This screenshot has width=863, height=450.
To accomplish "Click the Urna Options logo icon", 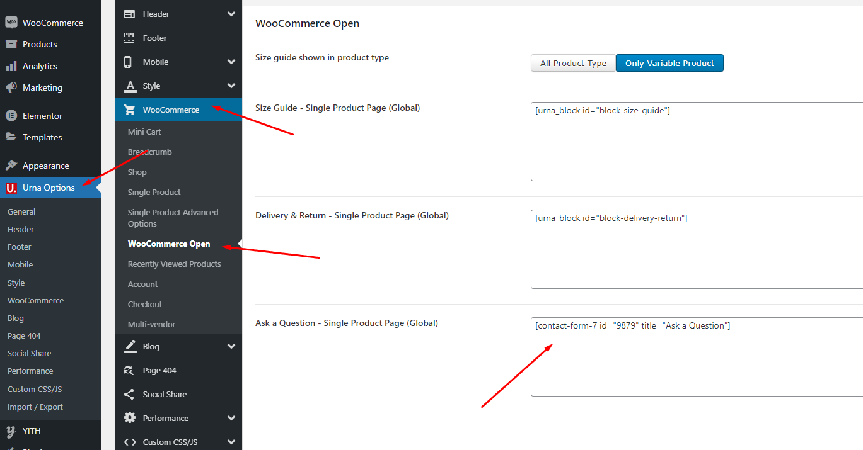I will click(x=11, y=188).
